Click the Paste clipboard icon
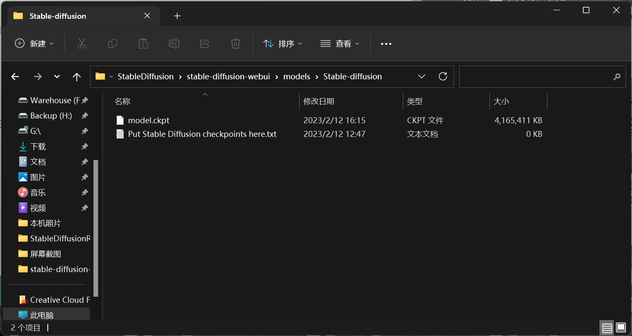632x336 pixels. point(143,43)
